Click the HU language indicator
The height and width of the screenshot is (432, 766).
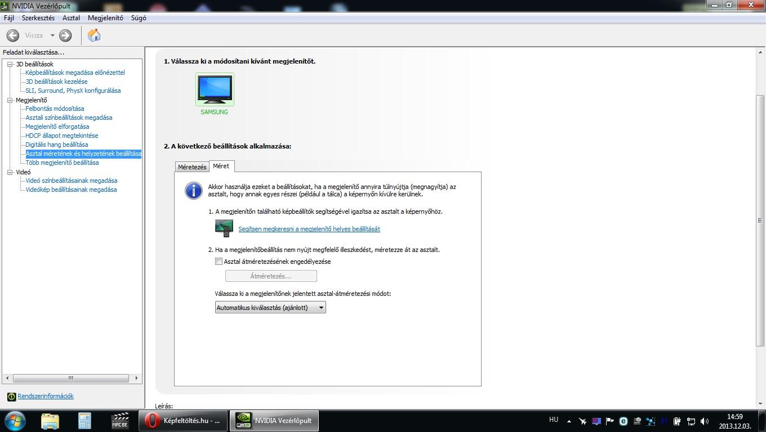554,420
